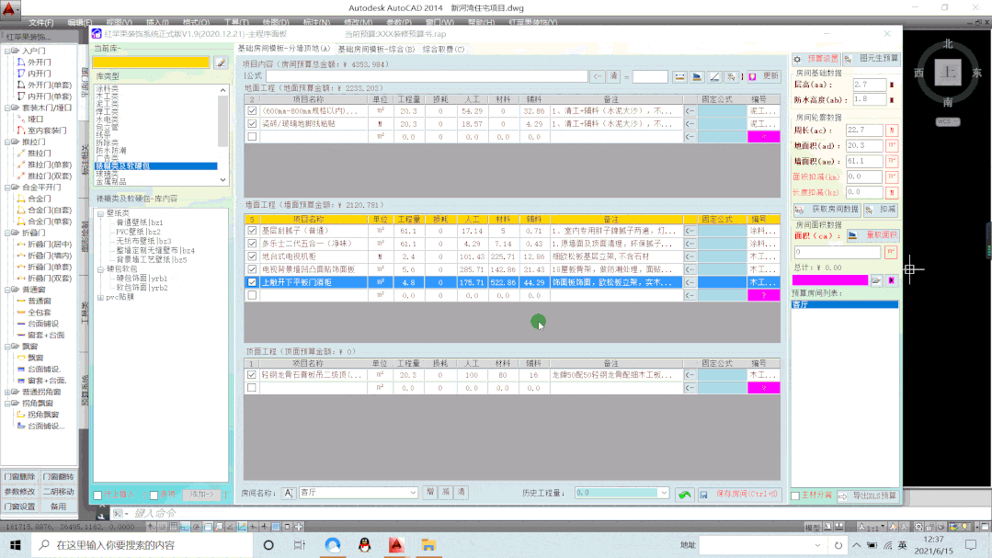Click the save disk icon by 保存房间
Image resolution: width=992 pixels, height=558 pixels.
click(703, 495)
